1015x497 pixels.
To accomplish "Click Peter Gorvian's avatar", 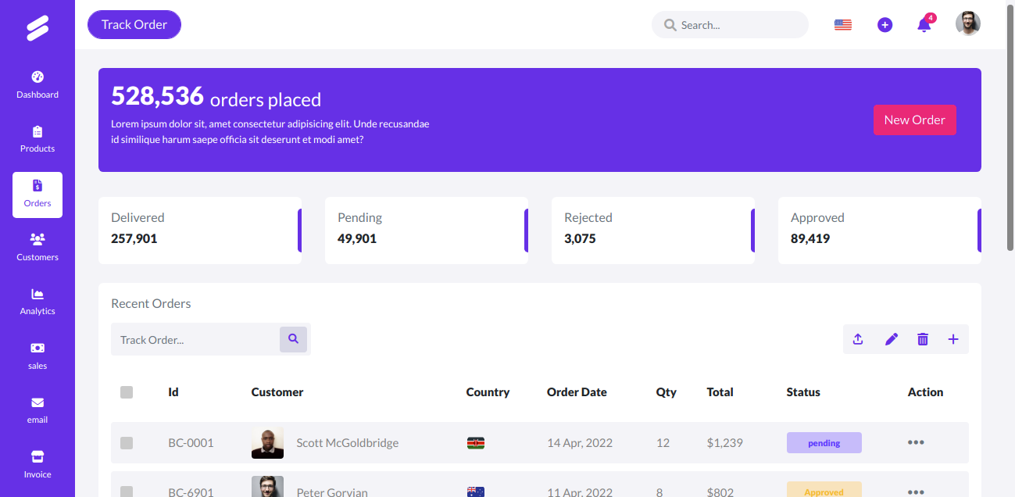I will tap(267, 487).
